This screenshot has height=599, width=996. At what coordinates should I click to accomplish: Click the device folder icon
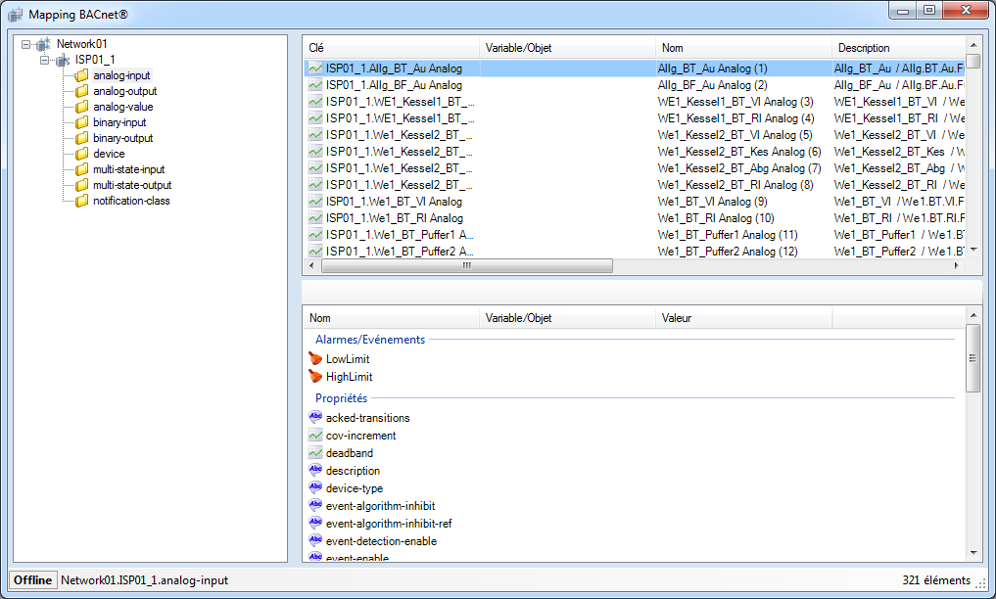[82, 154]
